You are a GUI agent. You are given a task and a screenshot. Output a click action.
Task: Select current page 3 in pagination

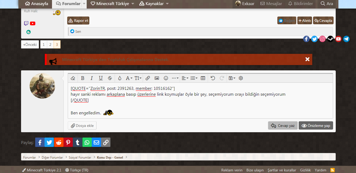(57, 45)
